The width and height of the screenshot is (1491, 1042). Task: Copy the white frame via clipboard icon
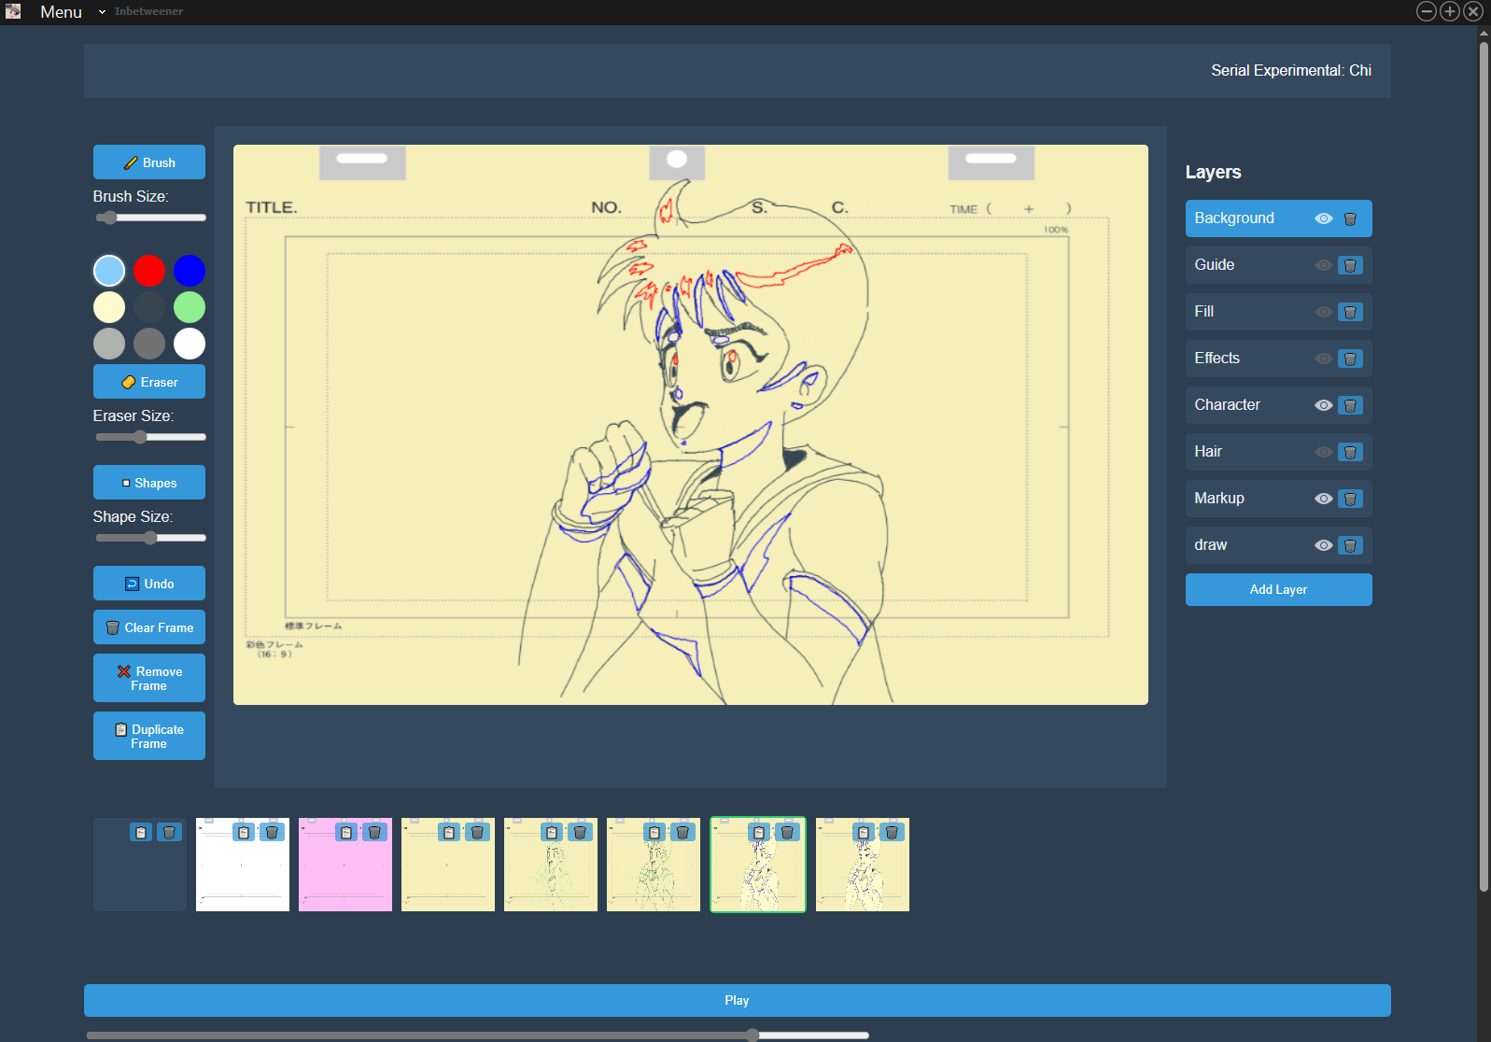(x=244, y=832)
